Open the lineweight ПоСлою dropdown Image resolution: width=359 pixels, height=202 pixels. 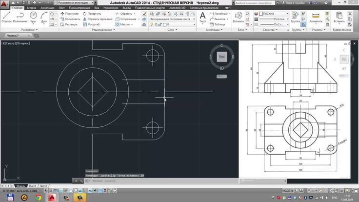coord(275,19)
